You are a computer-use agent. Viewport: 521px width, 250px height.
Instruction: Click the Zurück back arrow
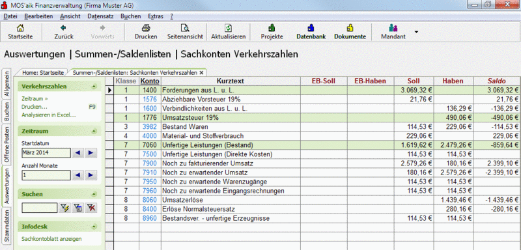coord(63,32)
